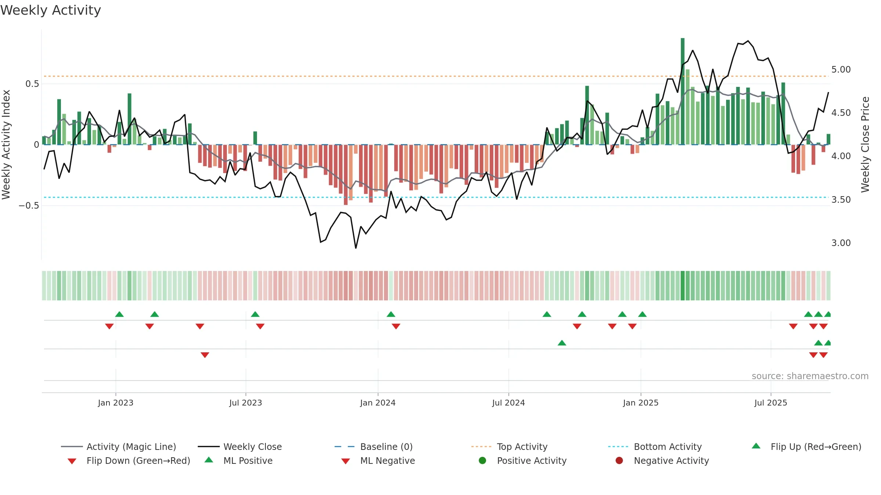Click the 5.00 price tick label

click(841, 69)
